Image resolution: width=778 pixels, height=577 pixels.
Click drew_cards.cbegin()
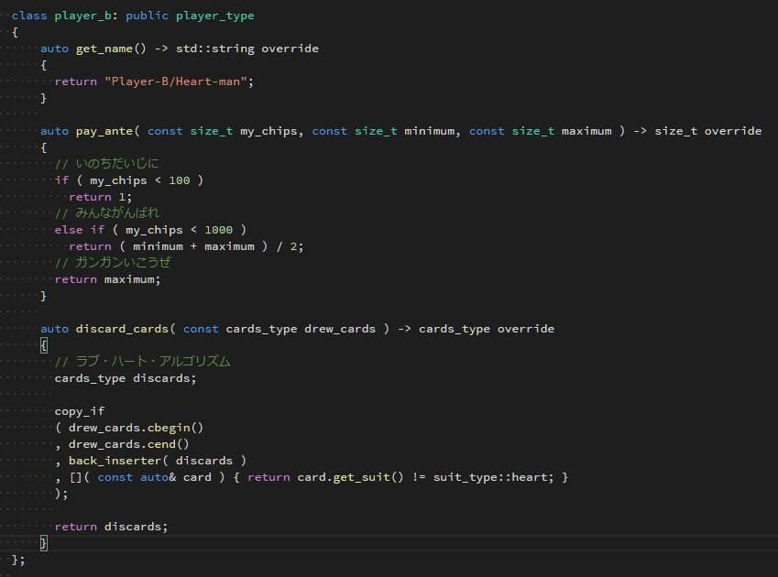pos(136,428)
